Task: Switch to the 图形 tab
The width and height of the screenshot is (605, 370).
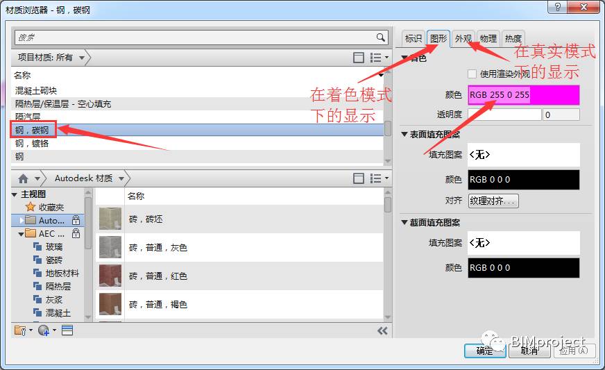Action: pyautogui.click(x=438, y=39)
